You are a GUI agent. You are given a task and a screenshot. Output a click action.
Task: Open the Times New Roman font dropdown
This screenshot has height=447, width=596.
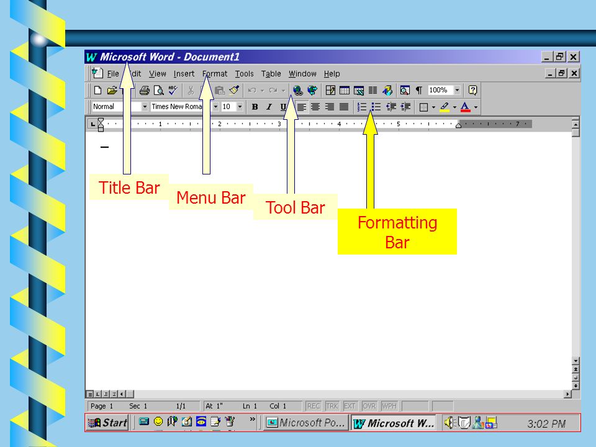coord(215,107)
